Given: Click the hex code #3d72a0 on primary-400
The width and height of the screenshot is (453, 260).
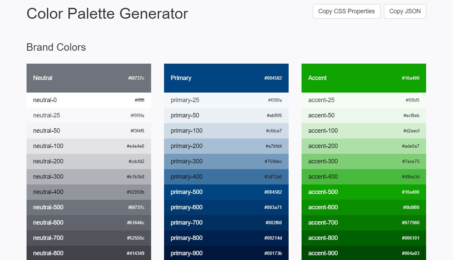Looking at the screenshot, I should pos(274,177).
